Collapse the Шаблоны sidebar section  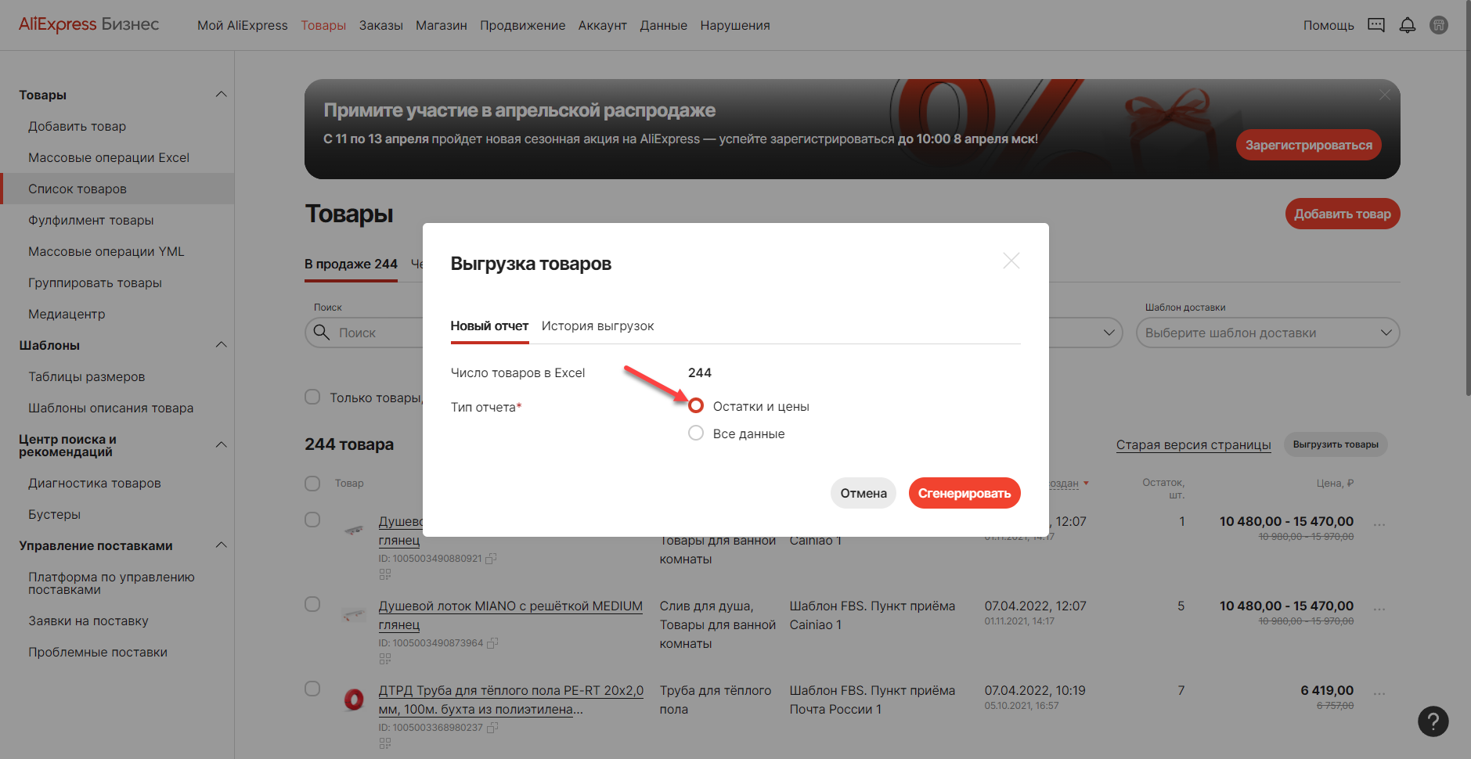[222, 345]
